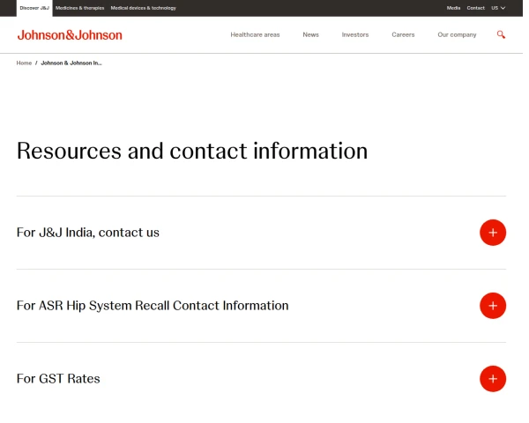
Task: Open Our company menu
Action: coord(457,35)
